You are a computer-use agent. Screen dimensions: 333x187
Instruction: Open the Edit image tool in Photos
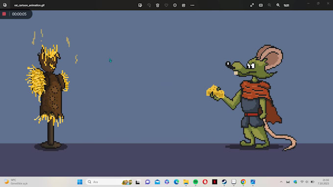coord(140,5)
